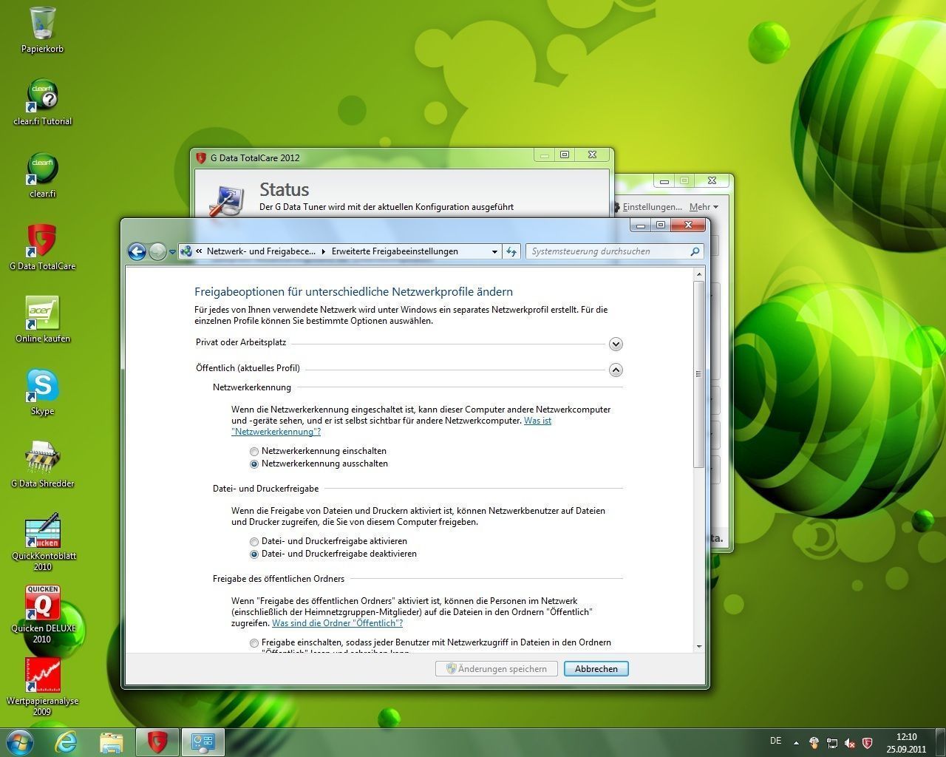Open Was sind die Ordner "Öffentlich"? link
Screen dimensions: 946x757
pyautogui.click(x=337, y=623)
